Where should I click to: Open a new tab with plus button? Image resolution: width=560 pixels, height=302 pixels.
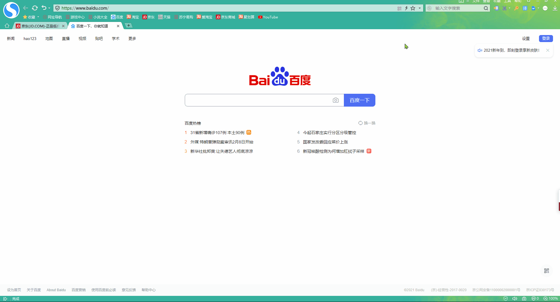coord(128,26)
